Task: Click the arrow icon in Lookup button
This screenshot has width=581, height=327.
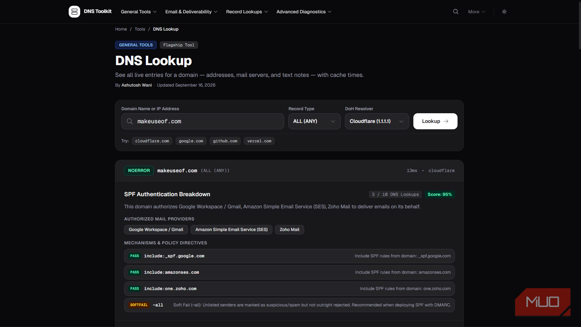Action: 446,121
